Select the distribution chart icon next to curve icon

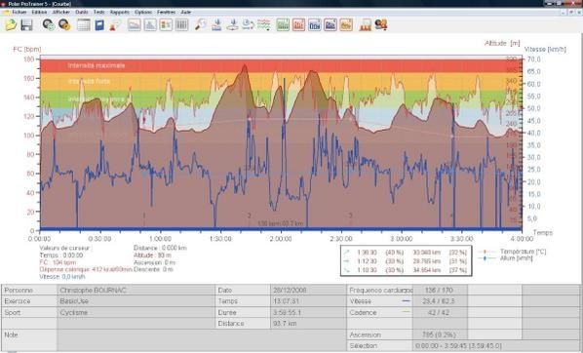click(x=150, y=25)
